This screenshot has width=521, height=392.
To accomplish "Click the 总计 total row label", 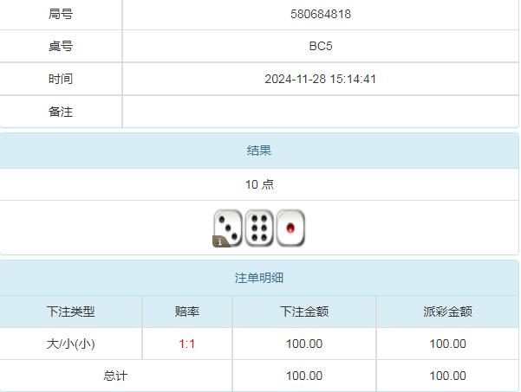I will point(115,376).
